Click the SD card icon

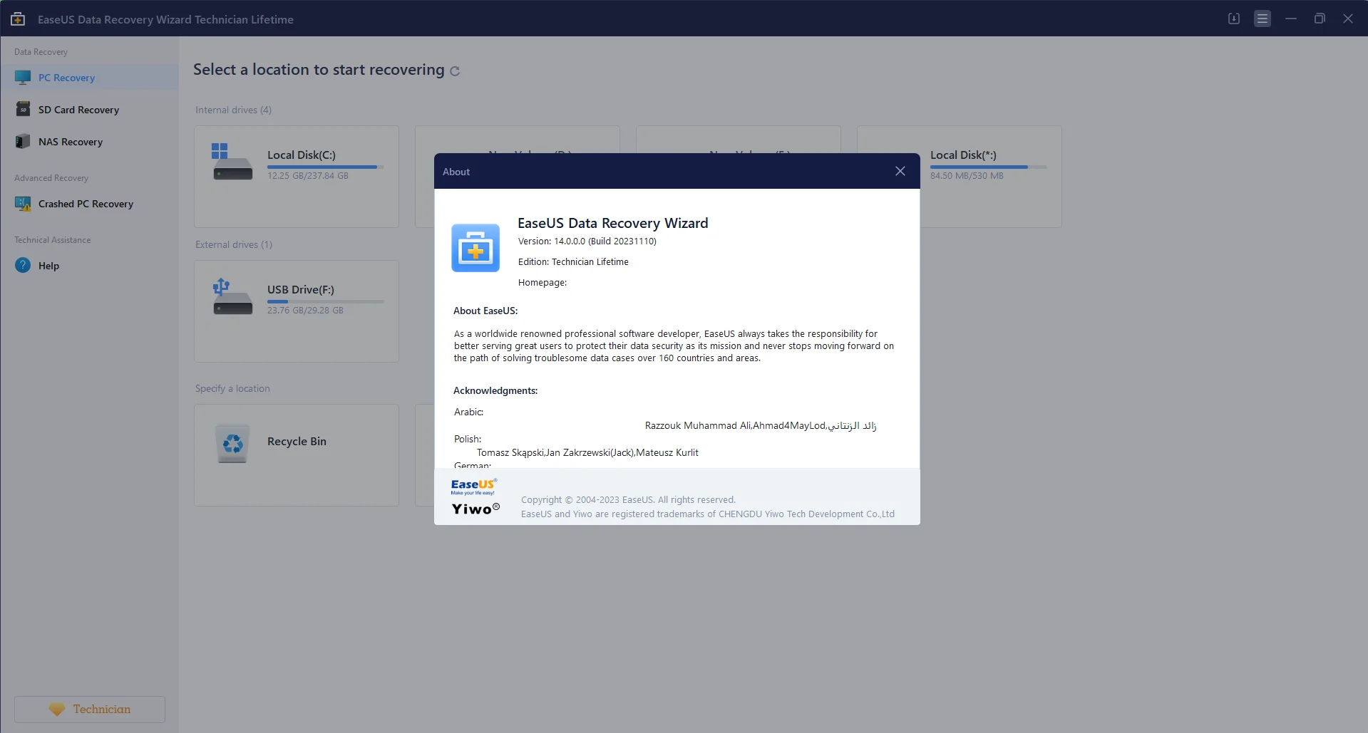(x=23, y=109)
